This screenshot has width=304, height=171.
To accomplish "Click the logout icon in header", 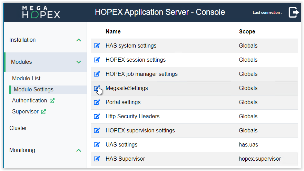I will pos(294,12).
